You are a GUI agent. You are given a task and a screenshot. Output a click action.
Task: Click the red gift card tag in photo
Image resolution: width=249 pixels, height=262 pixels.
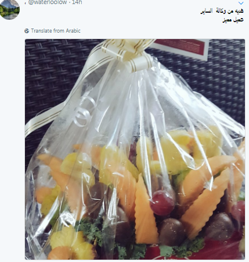181,47
